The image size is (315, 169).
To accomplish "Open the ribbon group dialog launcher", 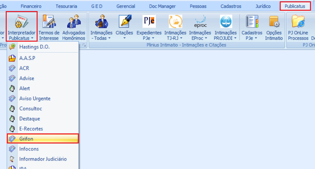I will (84, 45).
